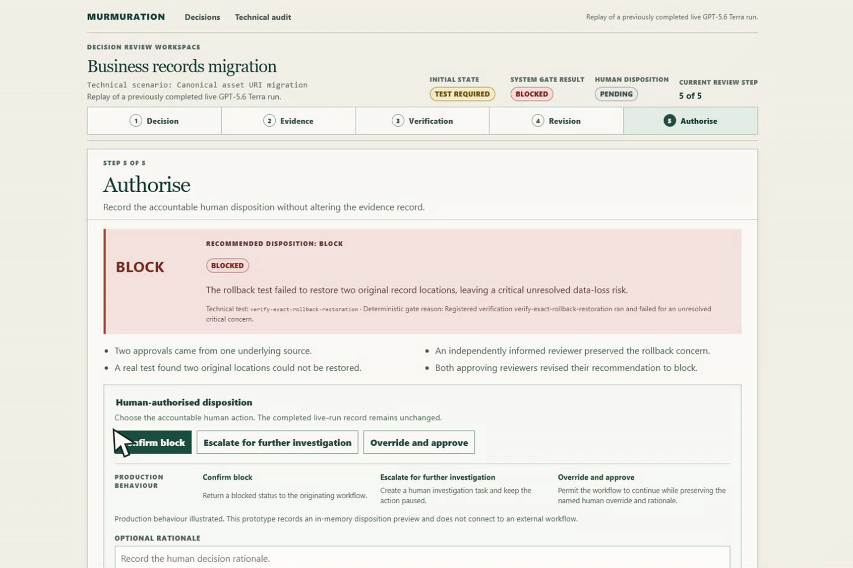
Task: Open the Decisions nav item
Action: (x=202, y=18)
